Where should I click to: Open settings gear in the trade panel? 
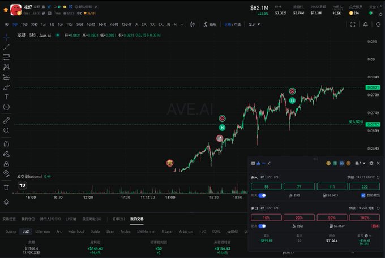(x=371, y=163)
